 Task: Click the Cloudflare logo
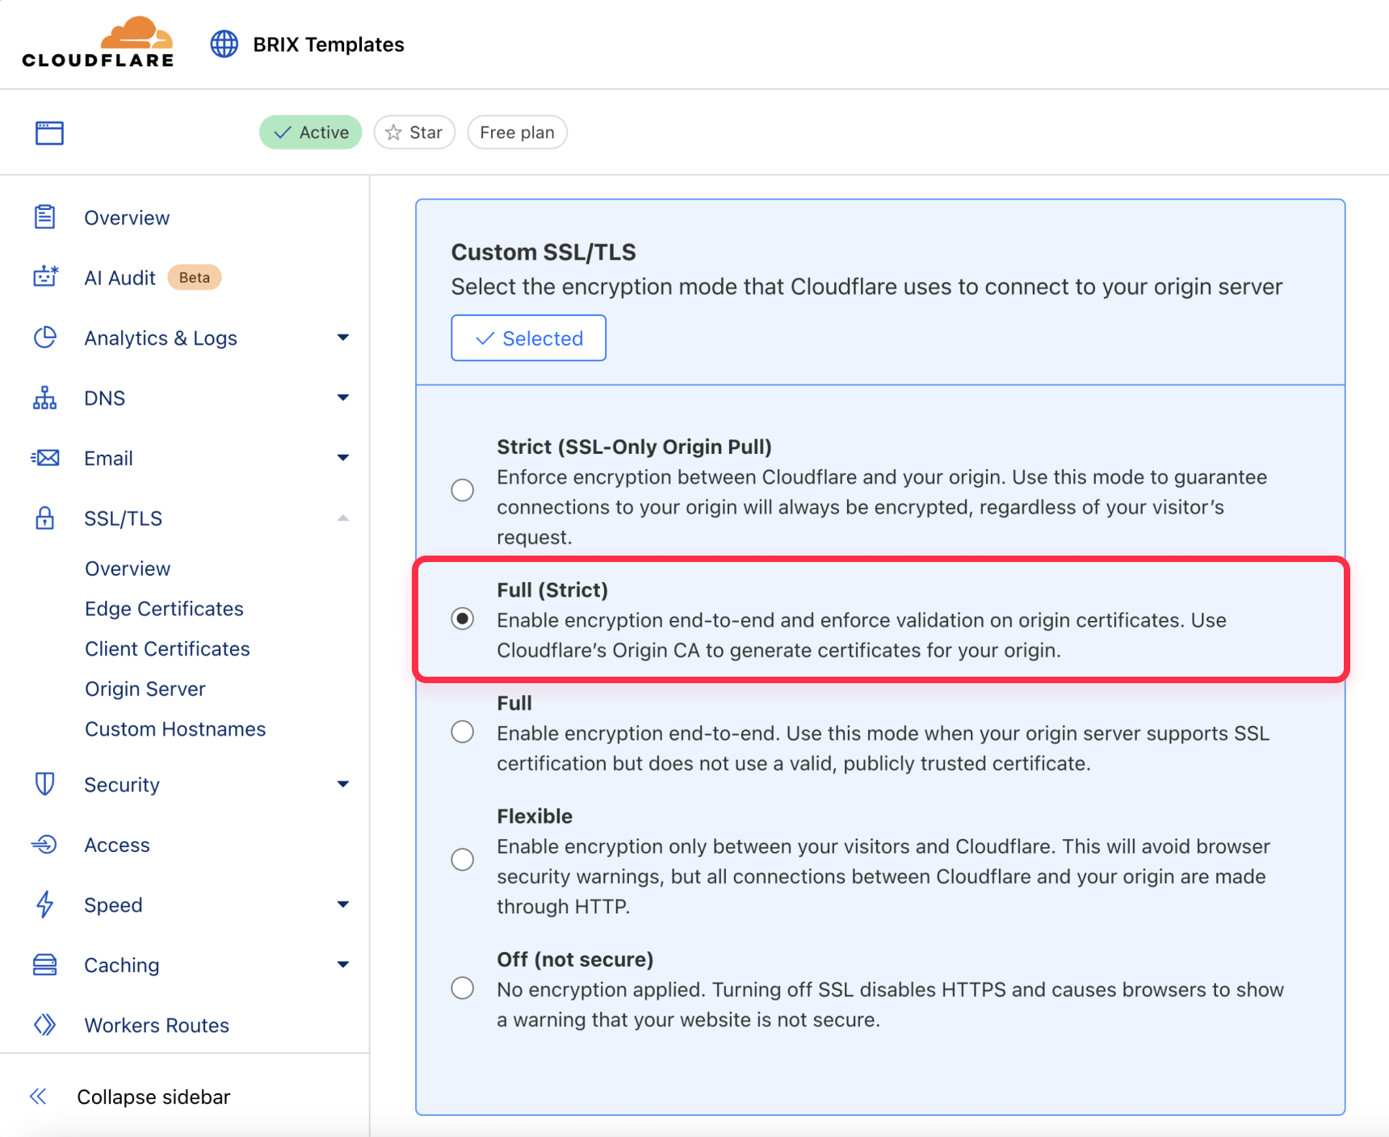[x=98, y=42]
